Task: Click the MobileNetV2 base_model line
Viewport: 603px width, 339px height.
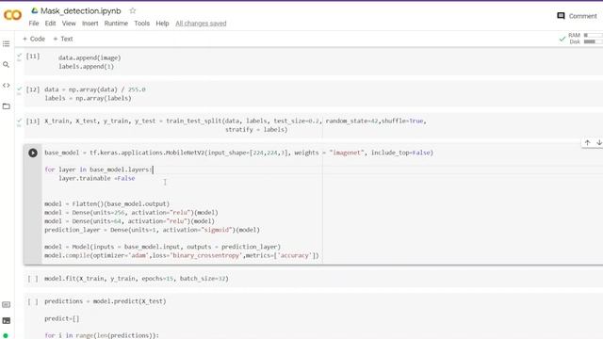Action: (x=238, y=153)
